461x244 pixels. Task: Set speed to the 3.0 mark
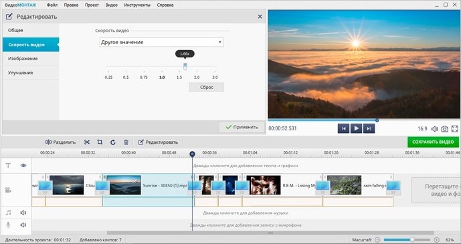[x=215, y=78]
